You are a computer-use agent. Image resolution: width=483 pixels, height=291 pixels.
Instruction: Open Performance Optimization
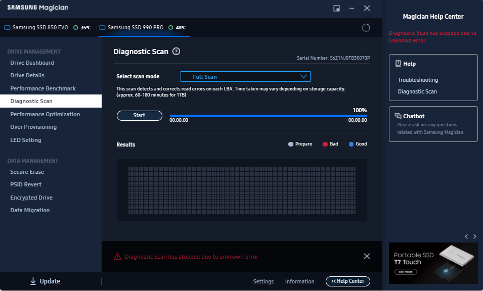(45, 114)
